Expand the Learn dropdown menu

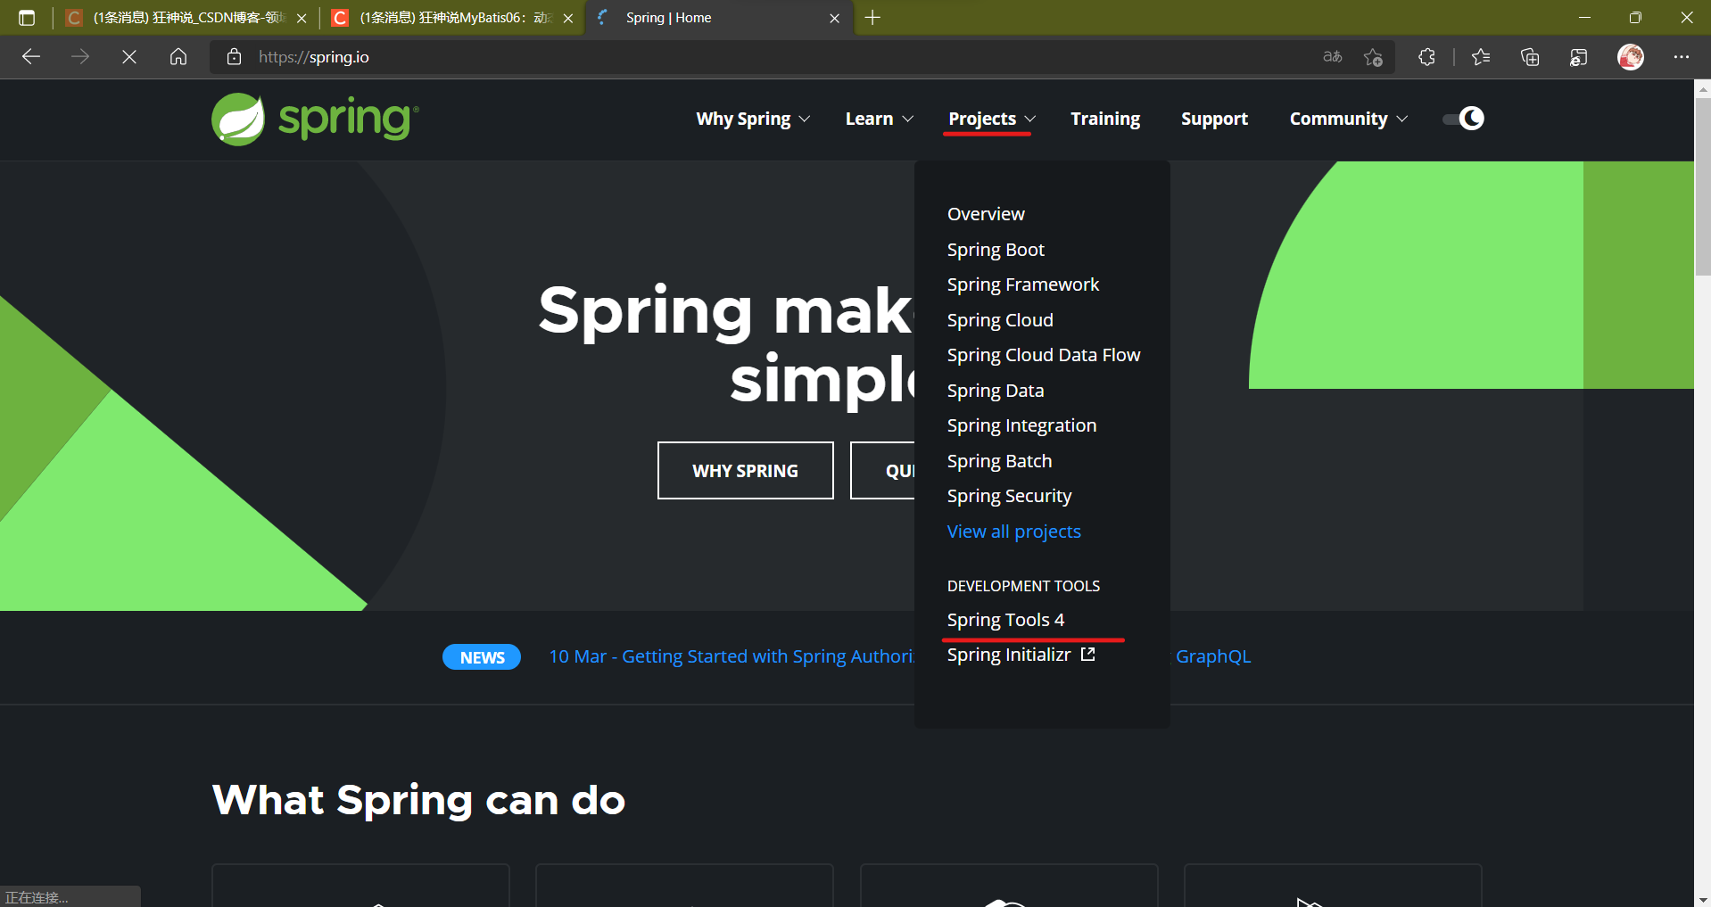click(x=879, y=119)
